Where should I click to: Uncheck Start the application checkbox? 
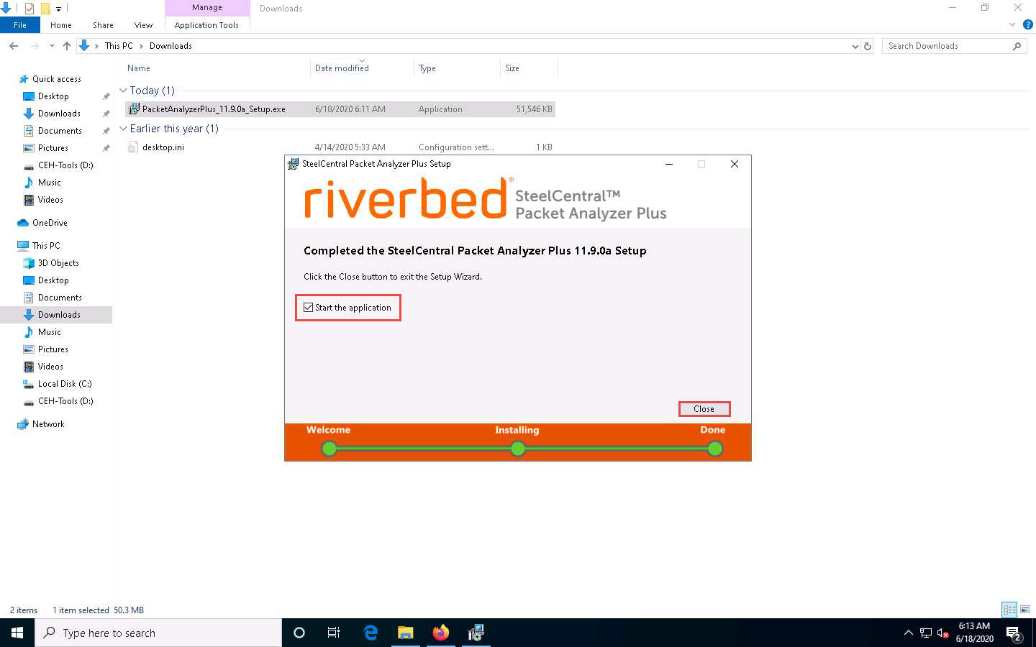[x=308, y=308]
